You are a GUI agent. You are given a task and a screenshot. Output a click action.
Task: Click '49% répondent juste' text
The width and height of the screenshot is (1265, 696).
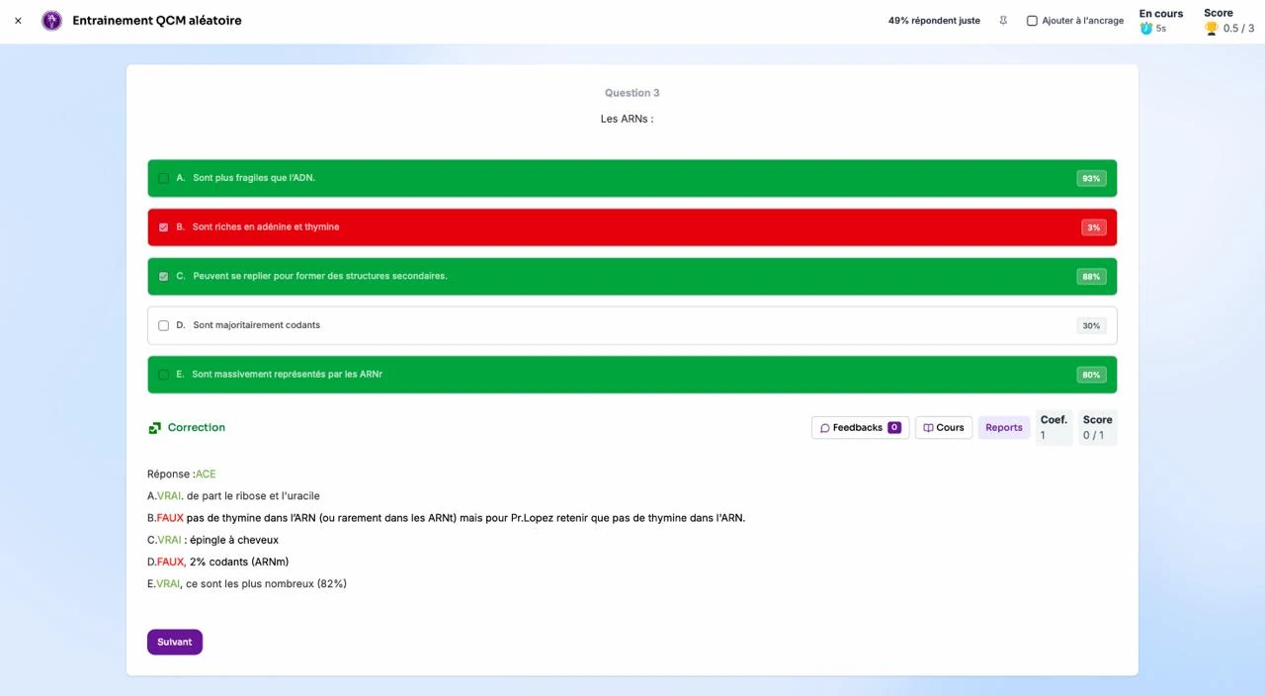point(934,21)
